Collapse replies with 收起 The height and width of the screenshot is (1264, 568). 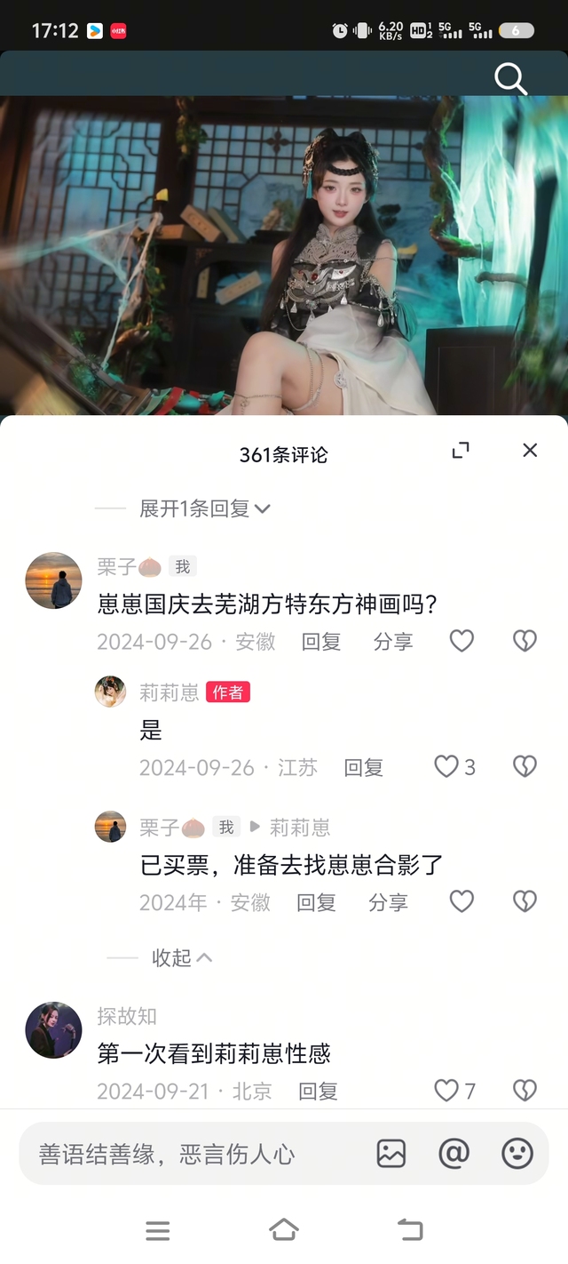182,957
